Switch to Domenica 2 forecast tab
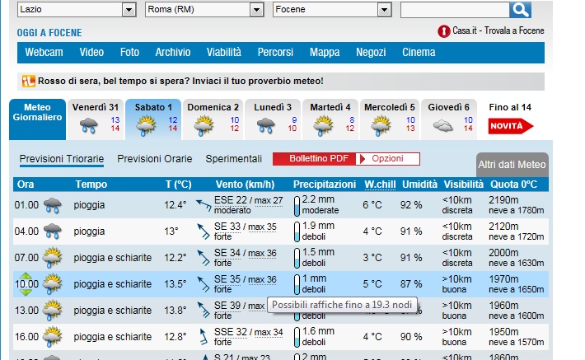 (x=213, y=119)
